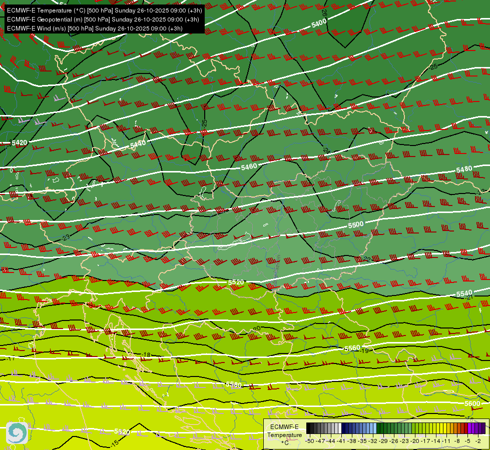
Task: Select the ECMWF-E Temperature title line
Action: (x=105, y=10)
